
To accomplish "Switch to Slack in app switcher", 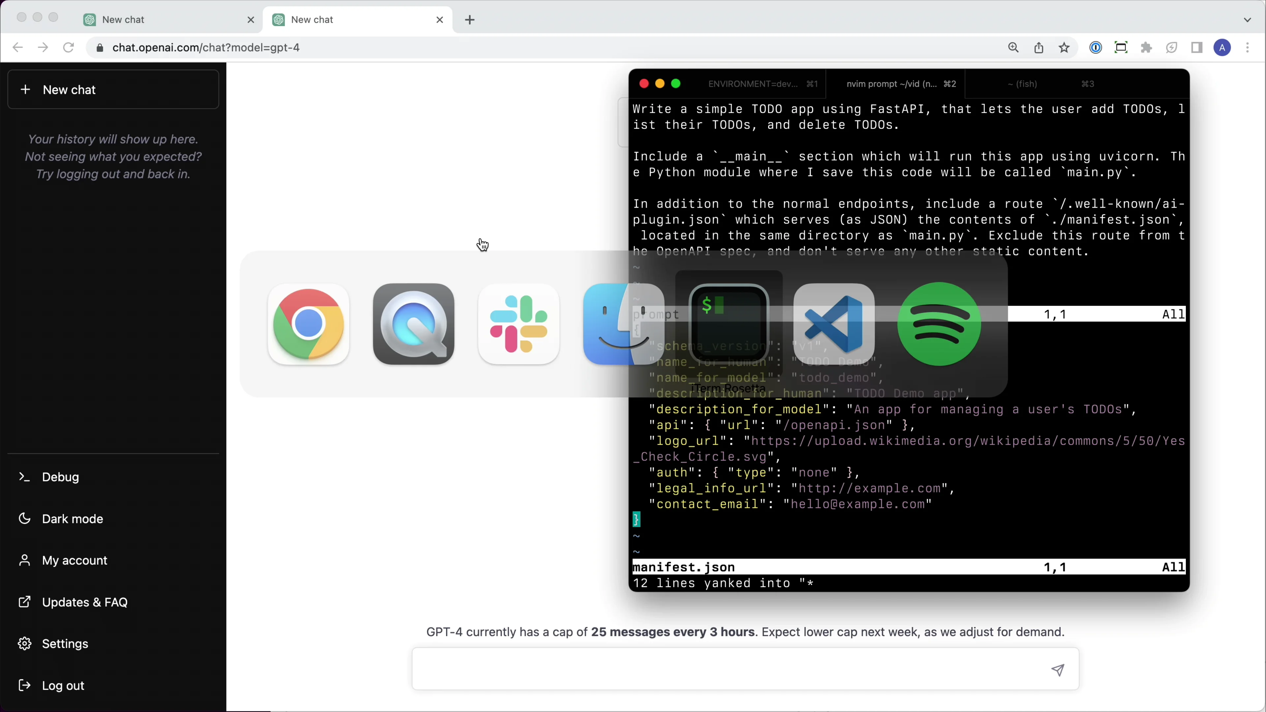I will point(519,324).
